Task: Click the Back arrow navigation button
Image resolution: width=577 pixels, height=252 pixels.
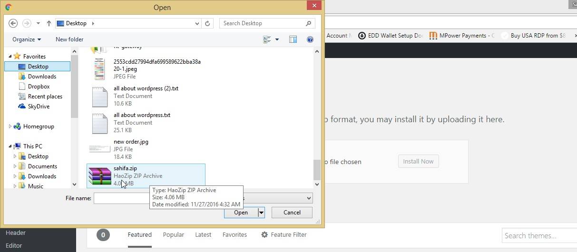Action: [x=13, y=23]
